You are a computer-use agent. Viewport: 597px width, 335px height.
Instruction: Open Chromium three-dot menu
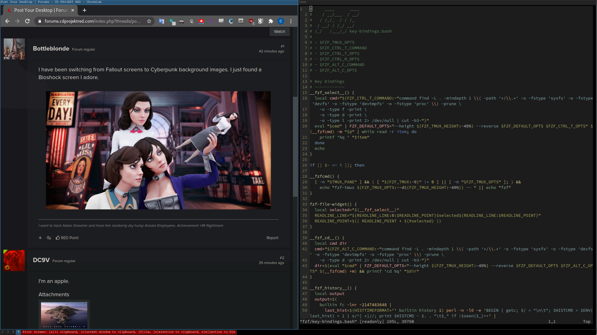coord(291,21)
